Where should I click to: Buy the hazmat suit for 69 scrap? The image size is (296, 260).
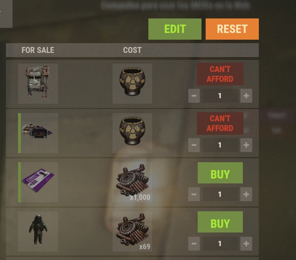(x=220, y=222)
